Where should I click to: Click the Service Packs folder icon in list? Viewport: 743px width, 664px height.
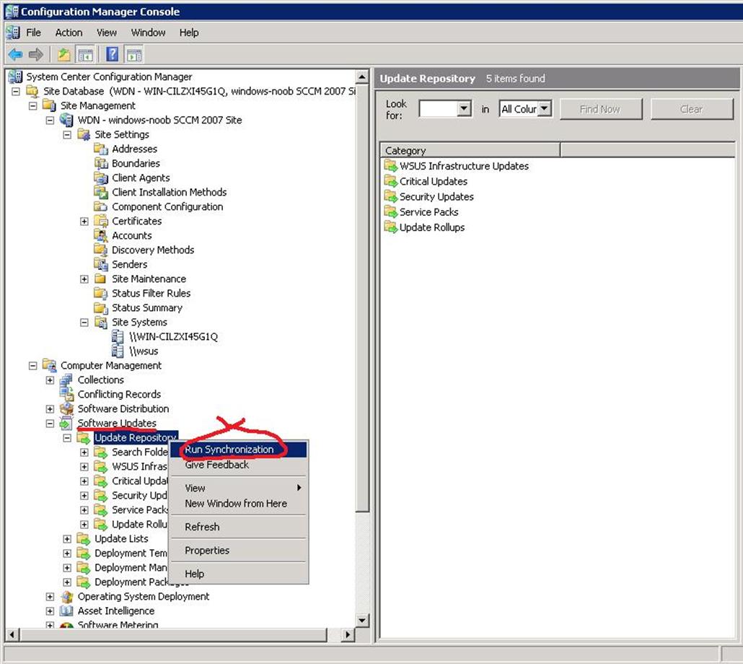pos(391,212)
